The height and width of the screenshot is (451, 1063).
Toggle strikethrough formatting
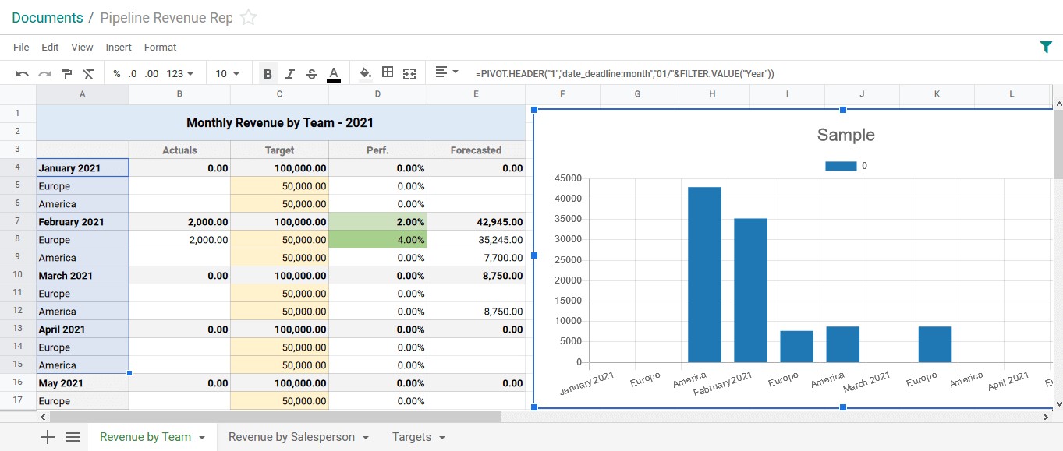(311, 73)
